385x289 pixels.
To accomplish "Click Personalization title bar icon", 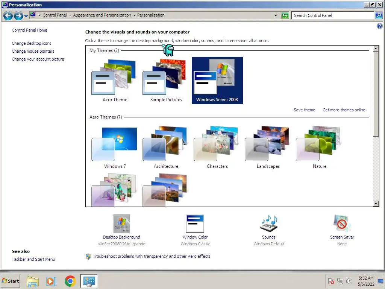I will (x=5, y=5).
